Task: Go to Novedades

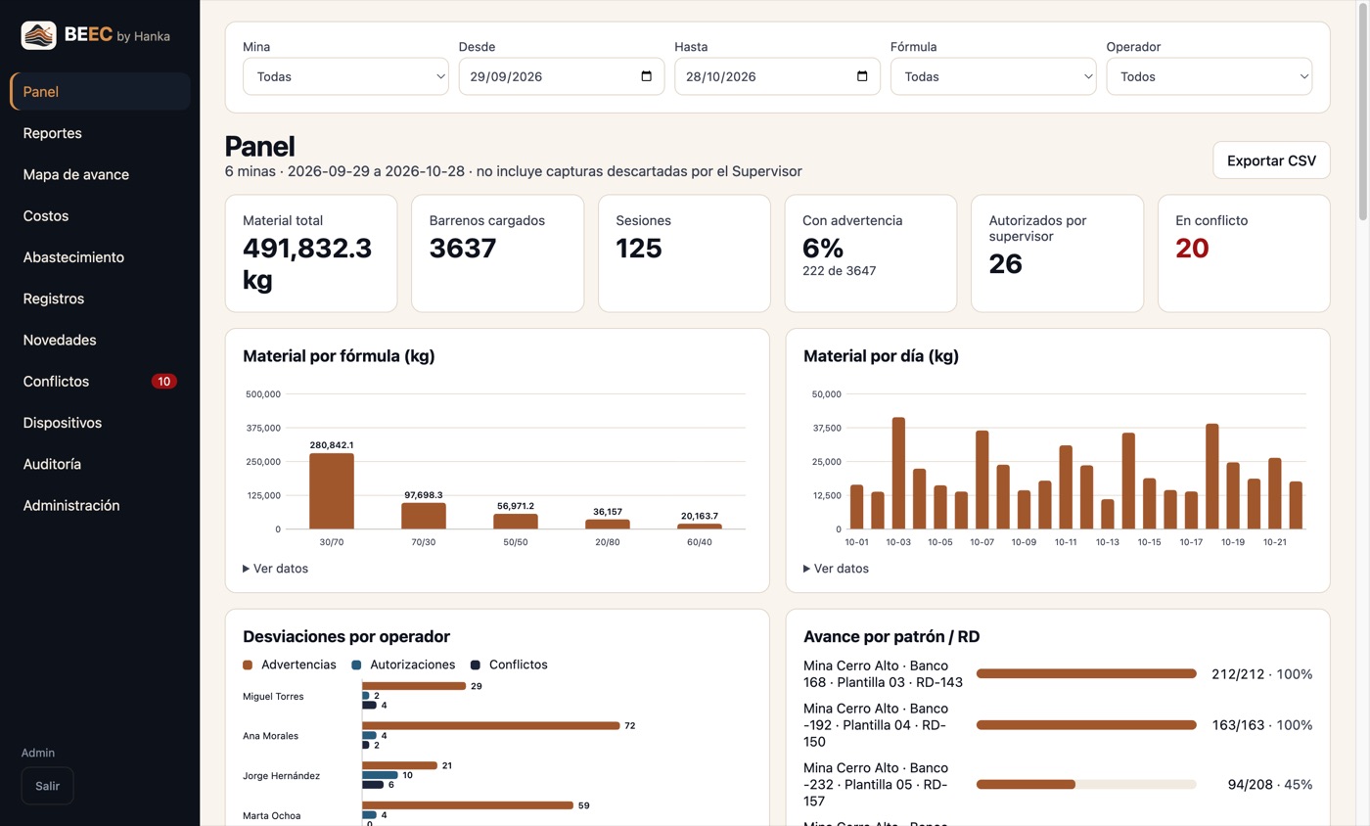Action: 100,341
